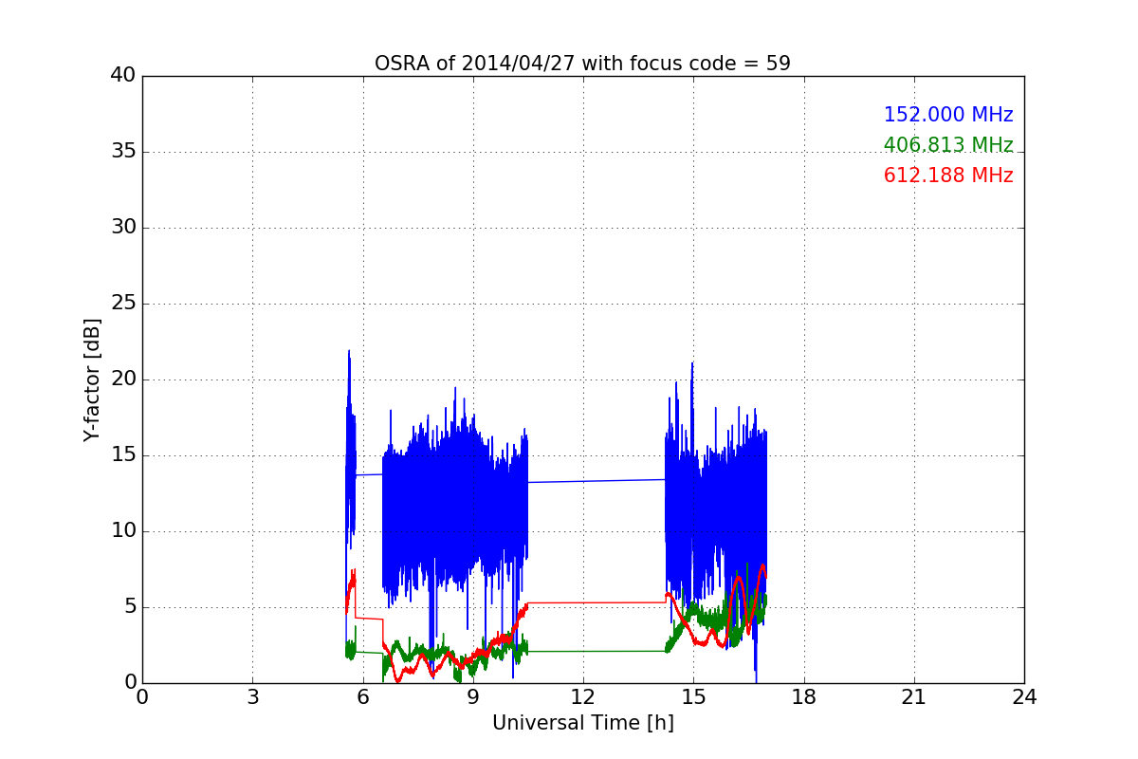Viewport: 1138px width, 759px height.
Task: Select the green '406.813 MHz' legend label
Action: (x=948, y=145)
